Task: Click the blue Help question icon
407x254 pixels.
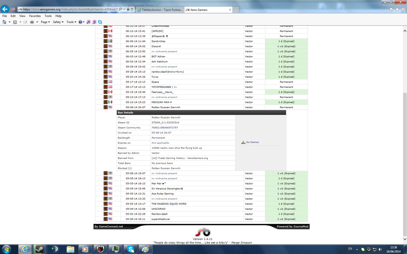Action: pos(81,22)
